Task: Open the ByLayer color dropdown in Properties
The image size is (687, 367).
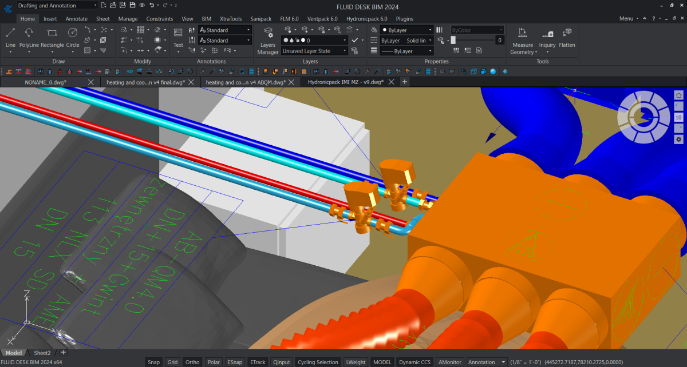Action: click(406, 30)
